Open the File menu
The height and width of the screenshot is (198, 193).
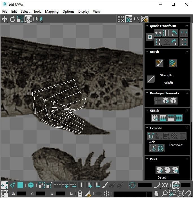pos(5,12)
